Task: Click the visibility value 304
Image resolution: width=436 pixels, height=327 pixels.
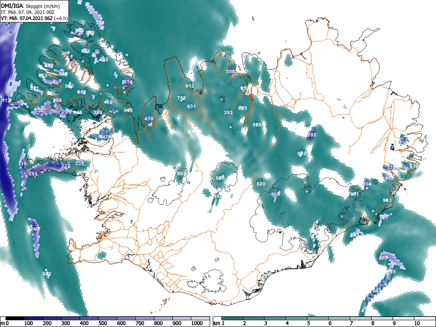Action: coord(367,184)
